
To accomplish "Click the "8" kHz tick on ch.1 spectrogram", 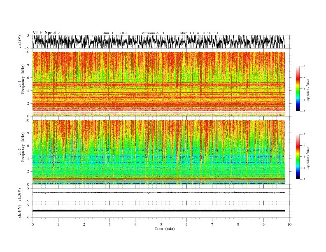I will pyautogui.click(x=28, y=65).
